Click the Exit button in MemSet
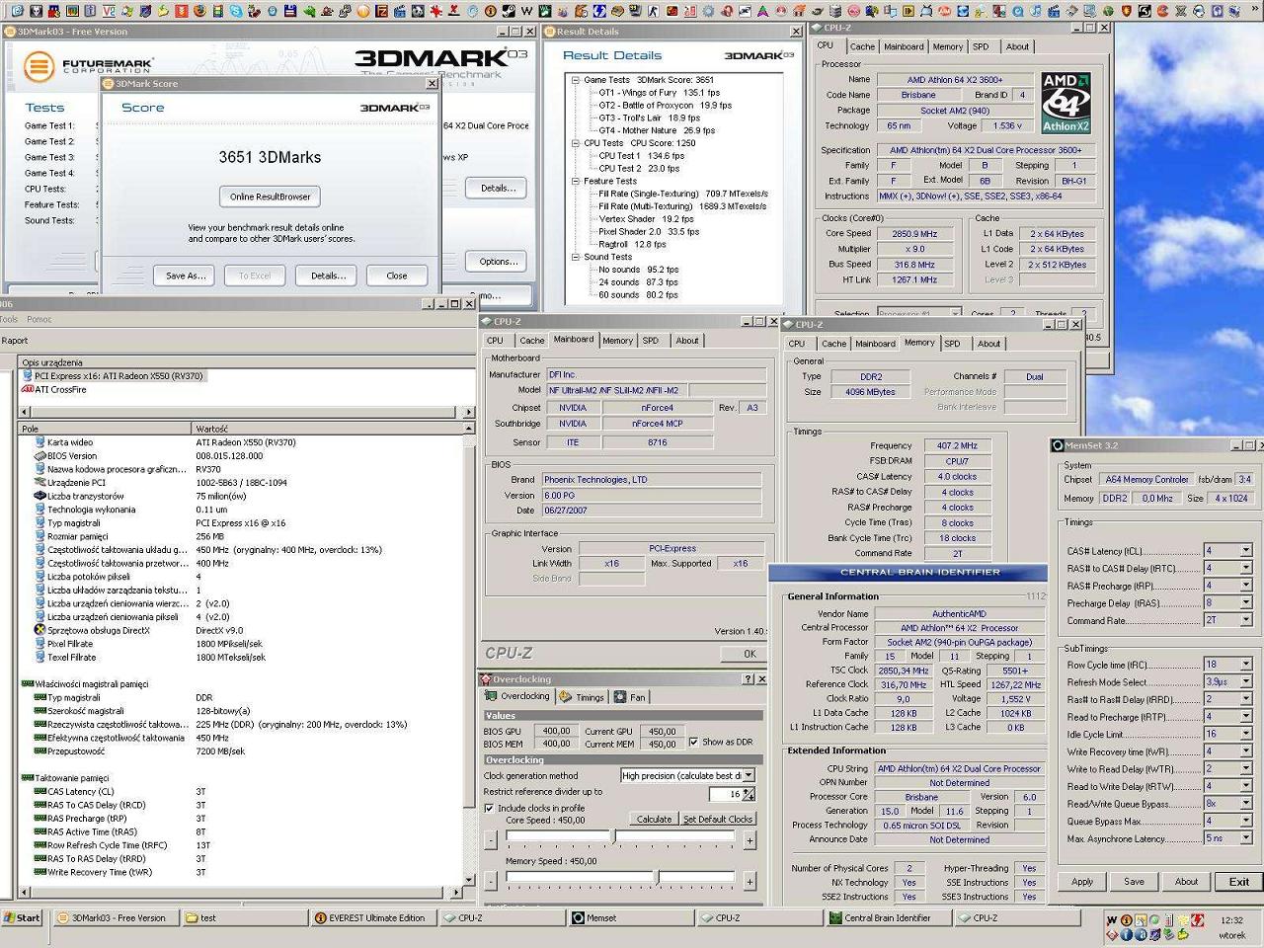Viewport: 1264px width, 948px height. (1238, 882)
